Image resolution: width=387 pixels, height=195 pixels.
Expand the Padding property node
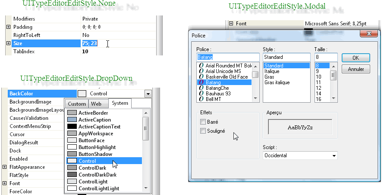[x=9, y=27]
